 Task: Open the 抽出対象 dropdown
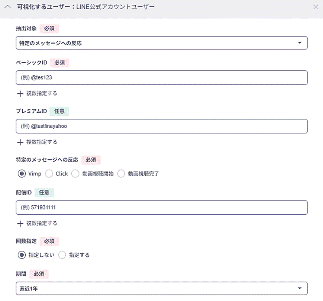pyautogui.click(x=161, y=43)
